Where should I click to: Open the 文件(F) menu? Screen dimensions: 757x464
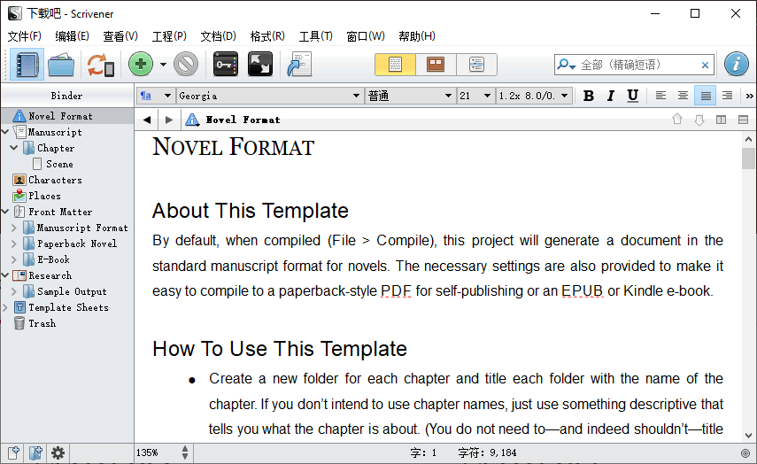(25, 36)
